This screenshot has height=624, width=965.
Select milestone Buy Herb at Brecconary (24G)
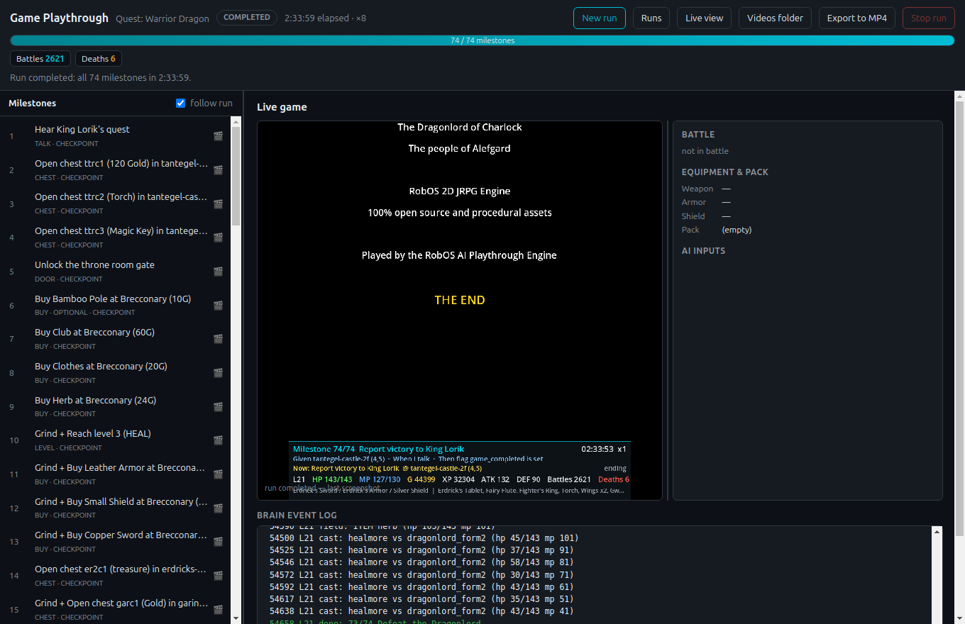(x=116, y=407)
